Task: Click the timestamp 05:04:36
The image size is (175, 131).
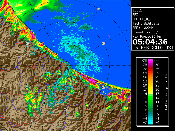Action: (150, 42)
